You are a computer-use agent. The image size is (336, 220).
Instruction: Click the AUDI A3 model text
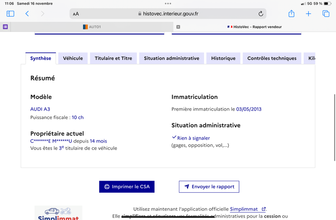[x=40, y=109]
